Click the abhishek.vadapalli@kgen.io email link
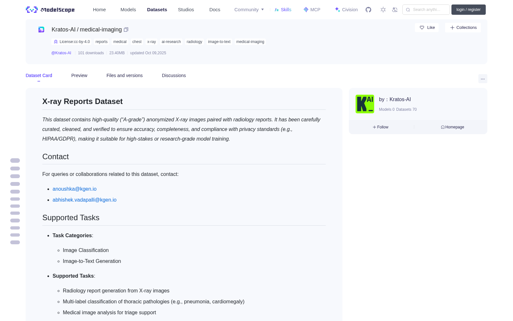Screen dimensions: 513x321 tap(84, 200)
